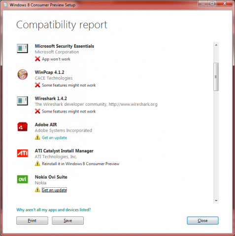The image size is (235, 236).
Task: Save the compatibility report
Action: [x=67, y=221]
